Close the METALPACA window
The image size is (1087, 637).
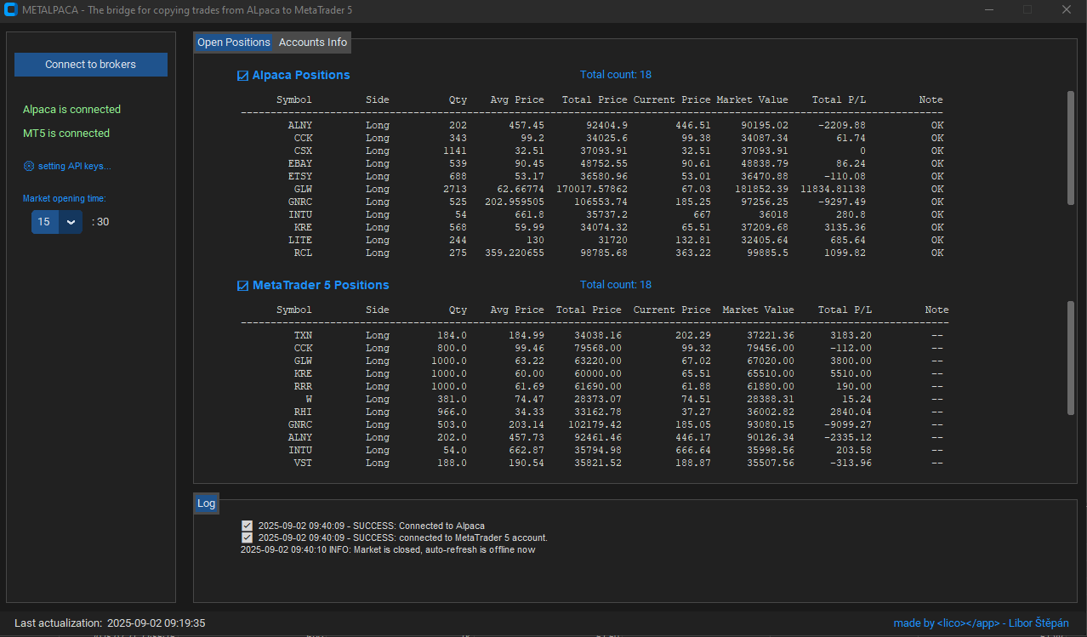pos(1067,9)
